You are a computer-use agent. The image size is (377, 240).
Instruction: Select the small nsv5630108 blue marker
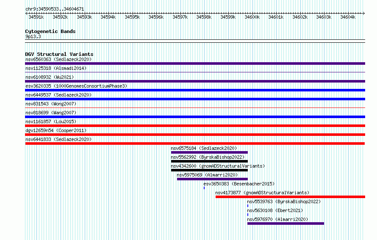[x=248, y=215]
